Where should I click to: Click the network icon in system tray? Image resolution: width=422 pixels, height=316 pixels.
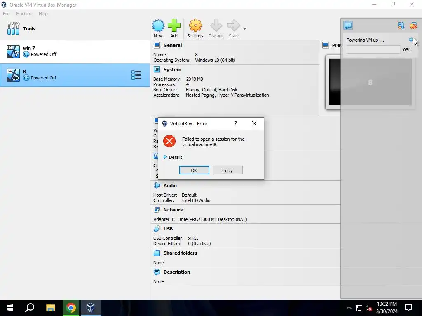tap(359, 308)
